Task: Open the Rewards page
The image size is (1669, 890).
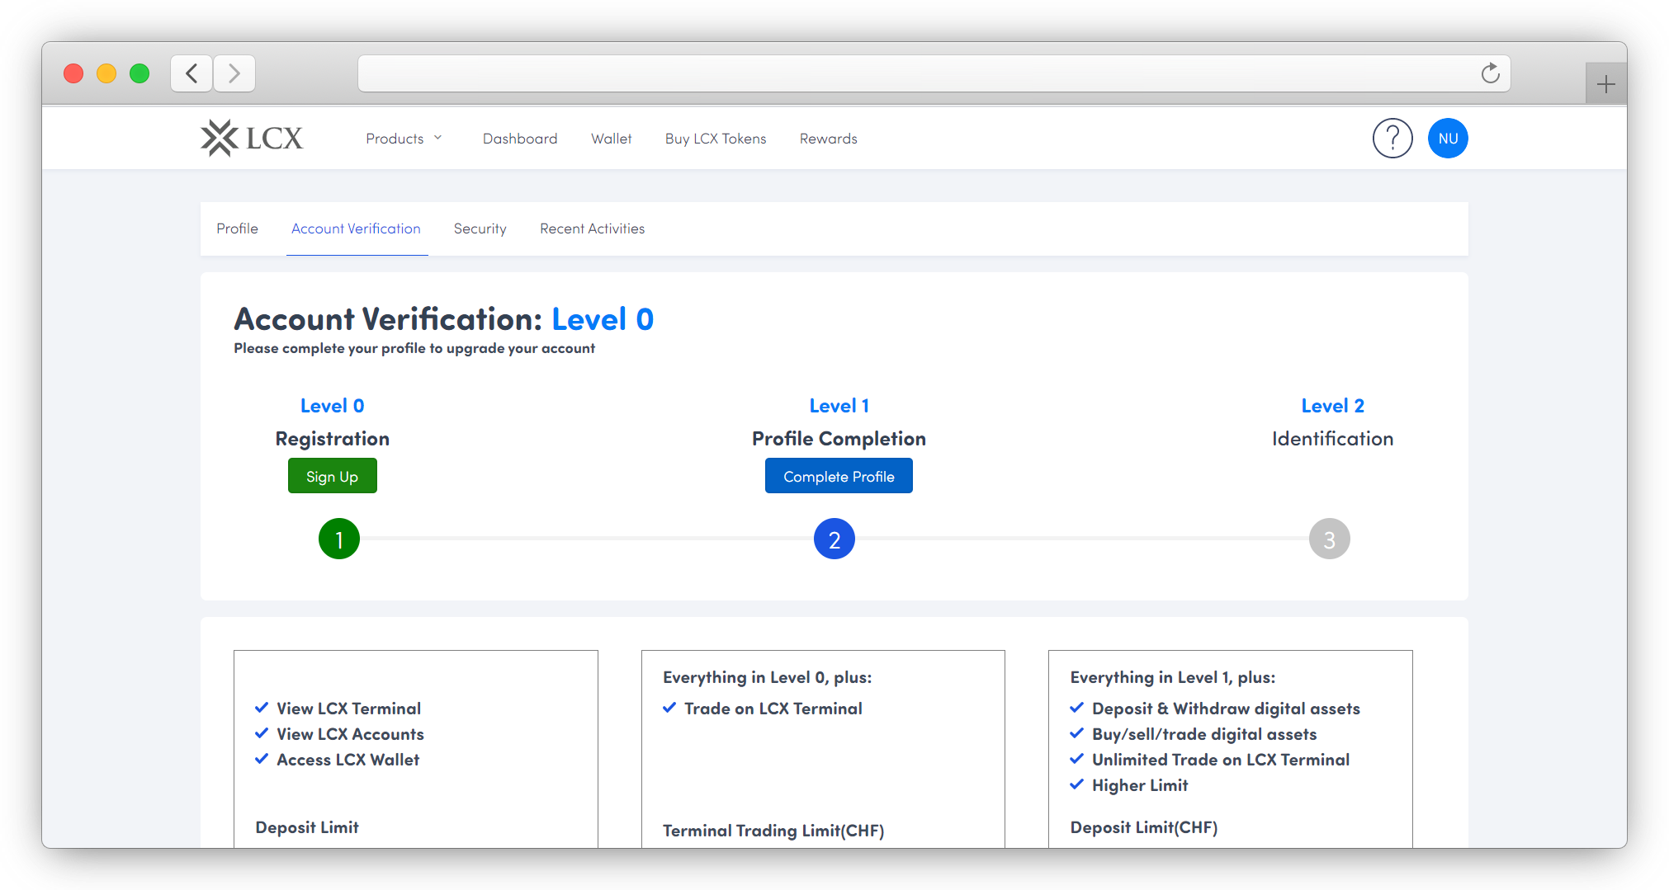Action: (x=829, y=139)
